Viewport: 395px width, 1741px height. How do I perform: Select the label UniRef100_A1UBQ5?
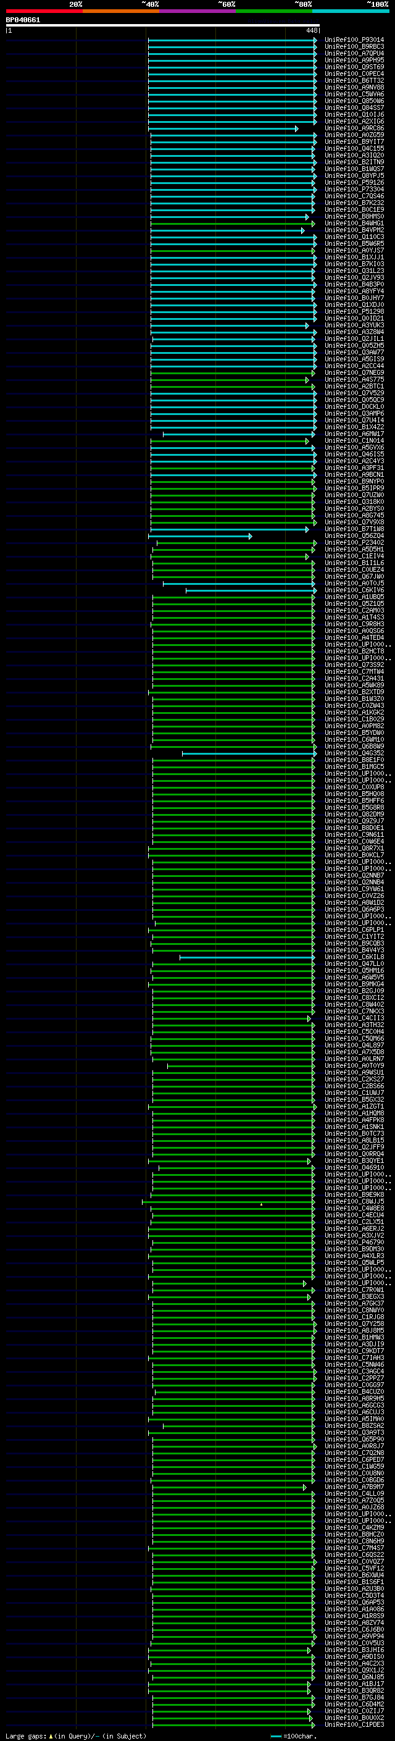tap(354, 597)
